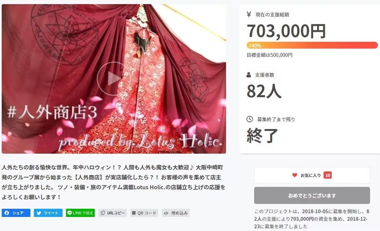Click the 埋め込み embed label

(x=179, y=213)
